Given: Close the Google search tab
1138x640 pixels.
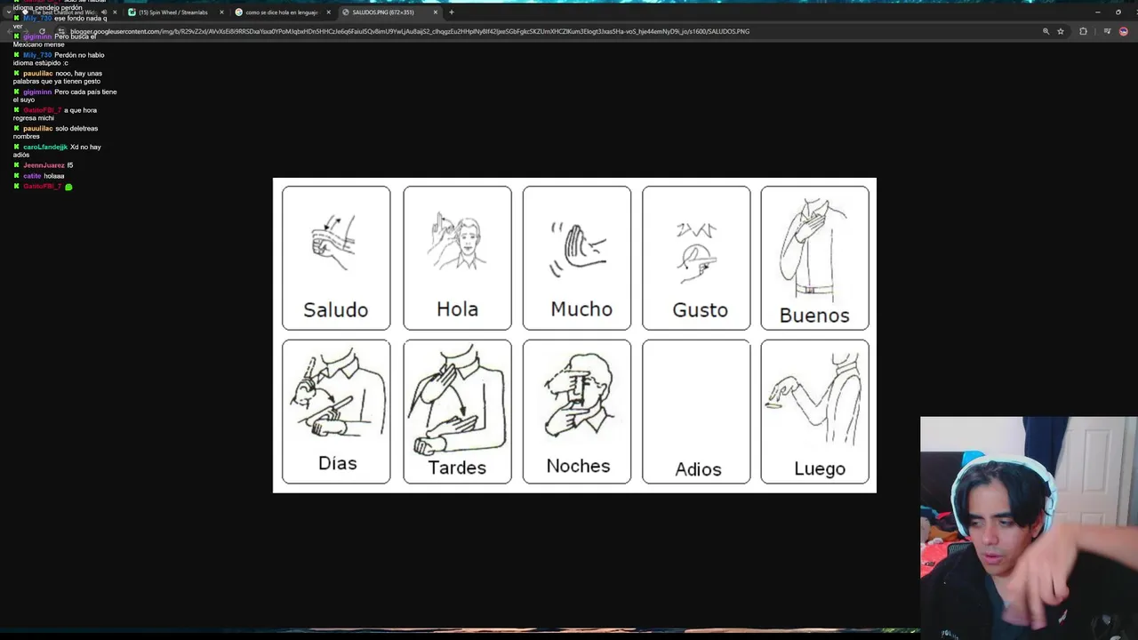Looking at the screenshot, I should (328, 12).
